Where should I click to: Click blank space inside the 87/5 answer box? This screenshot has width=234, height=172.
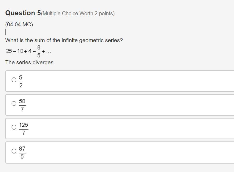[x=126, y=153]
